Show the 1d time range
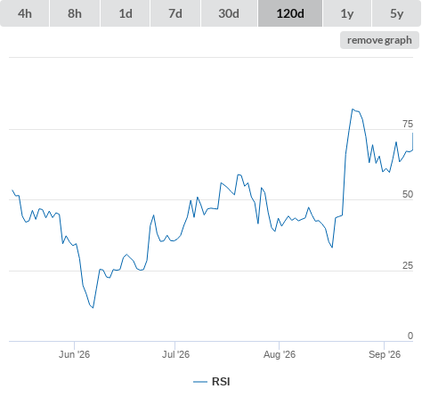422x405 pixels. point(126,13)
